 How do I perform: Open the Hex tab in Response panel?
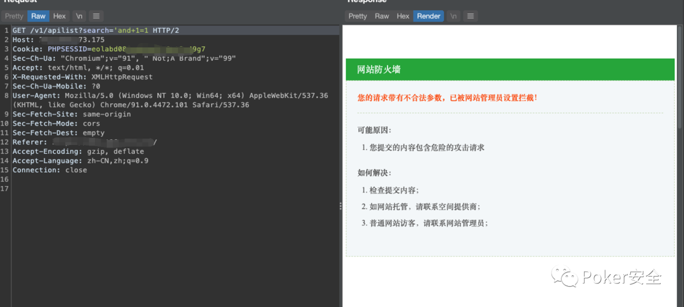coord(403,16)
